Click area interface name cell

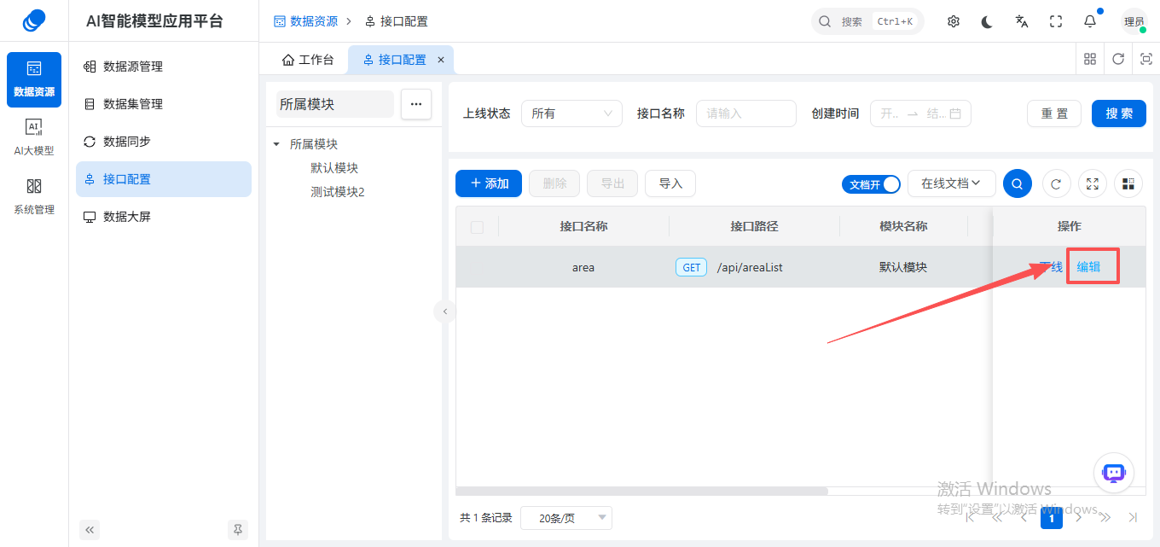583,267
